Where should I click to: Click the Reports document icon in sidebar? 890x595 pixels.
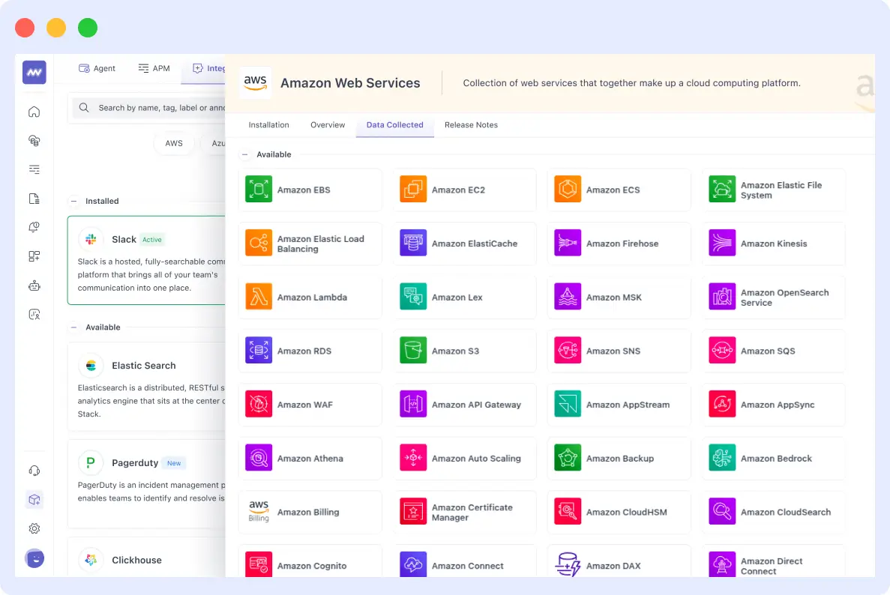tap(34, 198)
